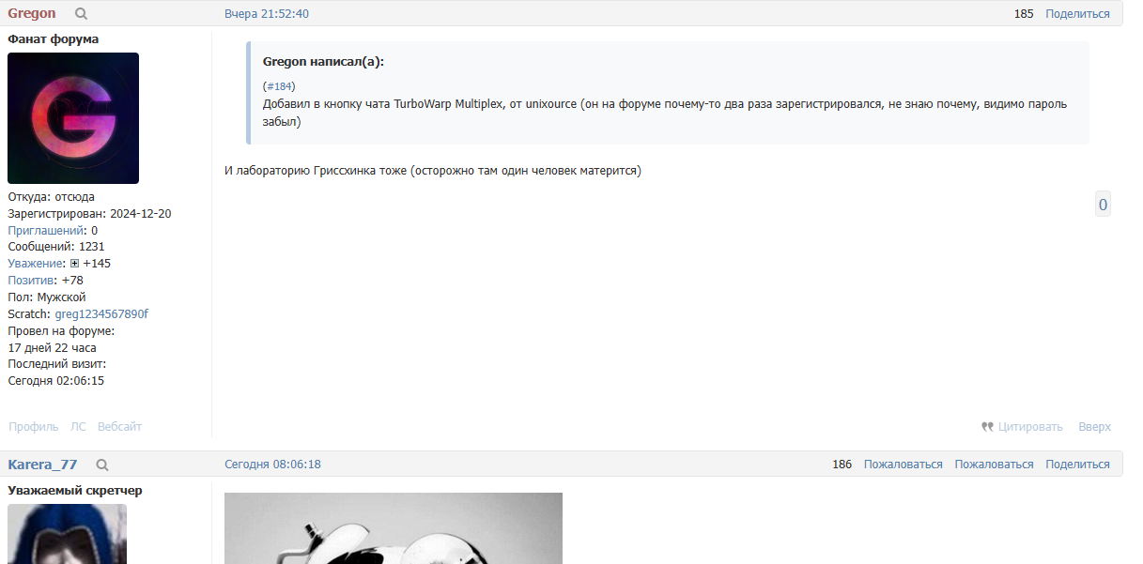Open the Gregon username link

32,14
